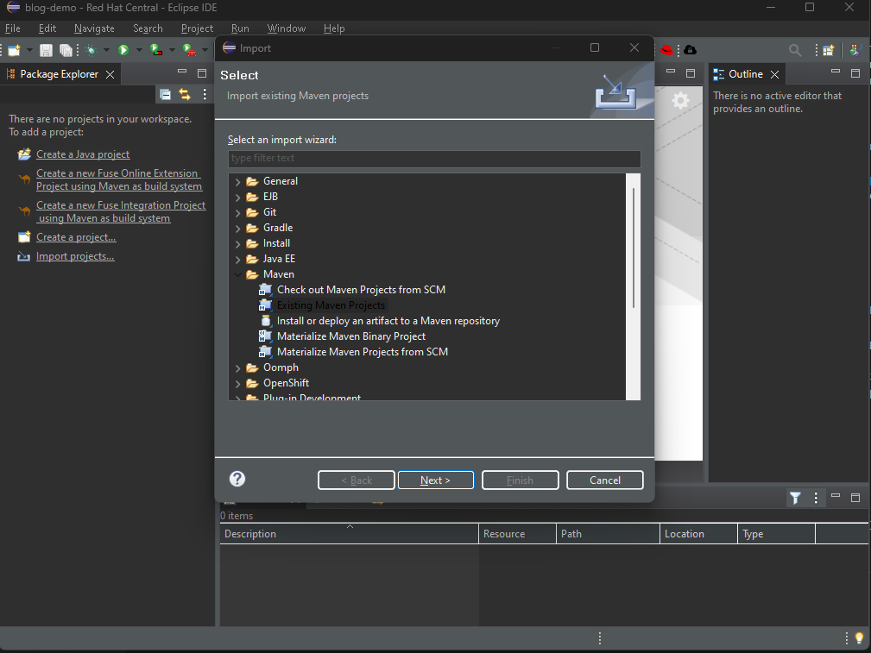Select Check out Maven Projects from SCM
Screen dimensions: 871x653
pyautogui.click(x=361, y=290)
